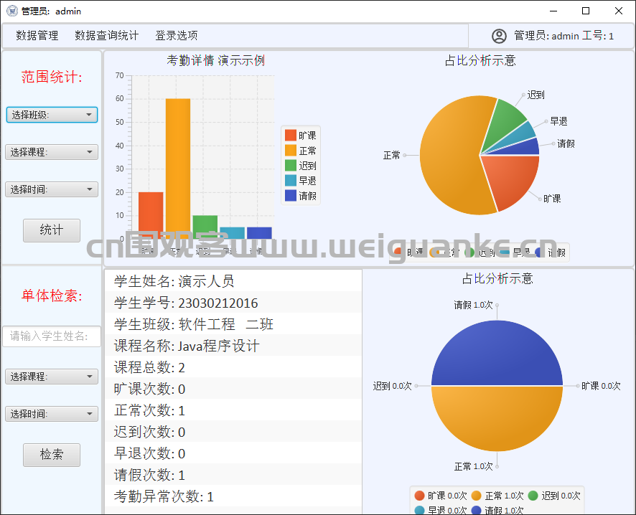Viewport: 636px width, 515px height.
Task: Click the admin user avatar icon
Action: pos(499,36)
